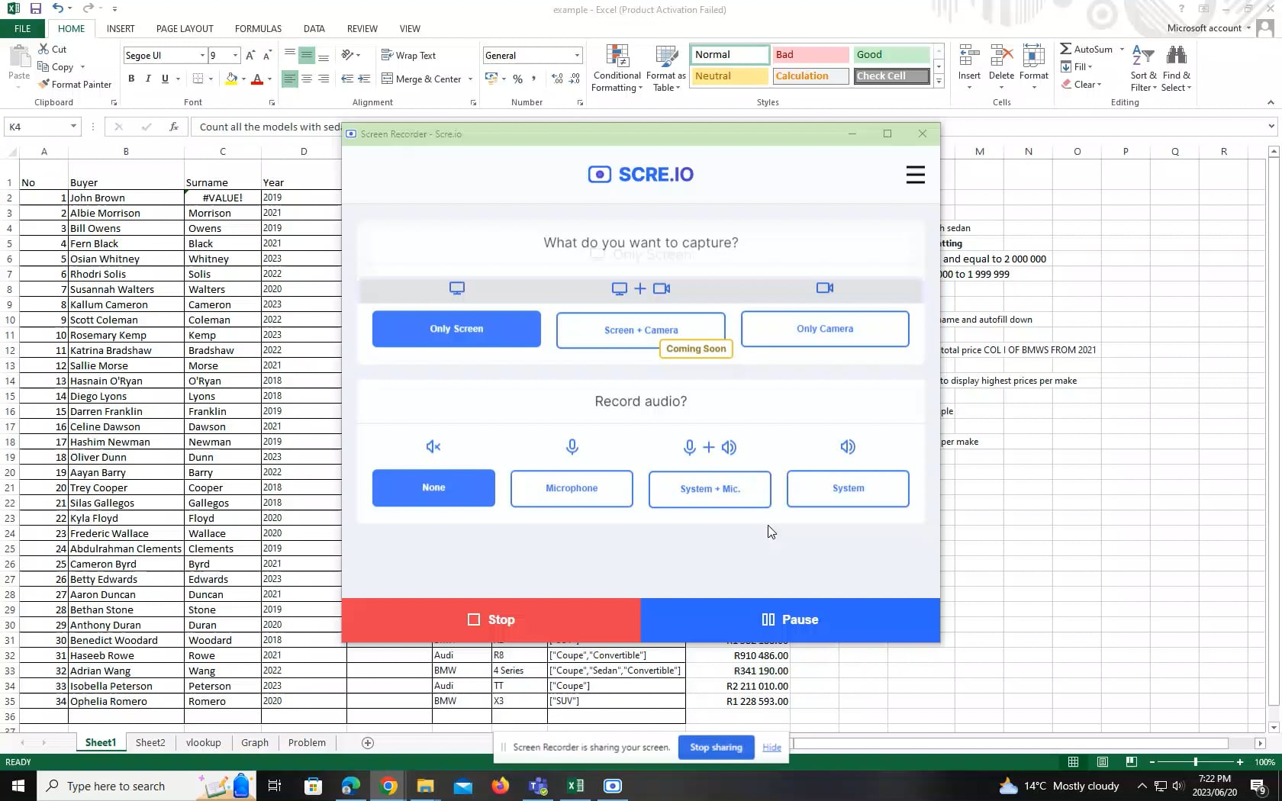Click the AutoSum button
The width and height of the screenshot is (1282, 801).
(x=1090, y=48)
